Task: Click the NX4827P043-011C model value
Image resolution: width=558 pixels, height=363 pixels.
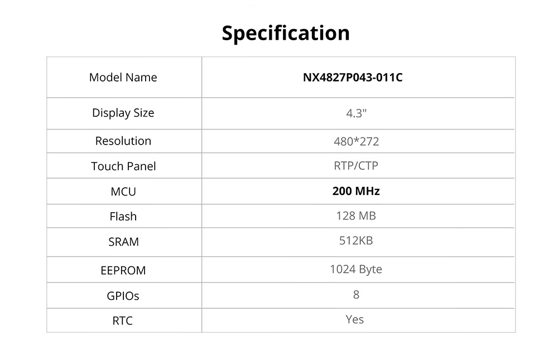Action: coord(353,78)
